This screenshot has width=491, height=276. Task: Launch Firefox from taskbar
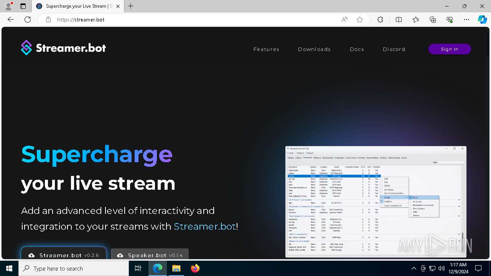pos(195,268)
